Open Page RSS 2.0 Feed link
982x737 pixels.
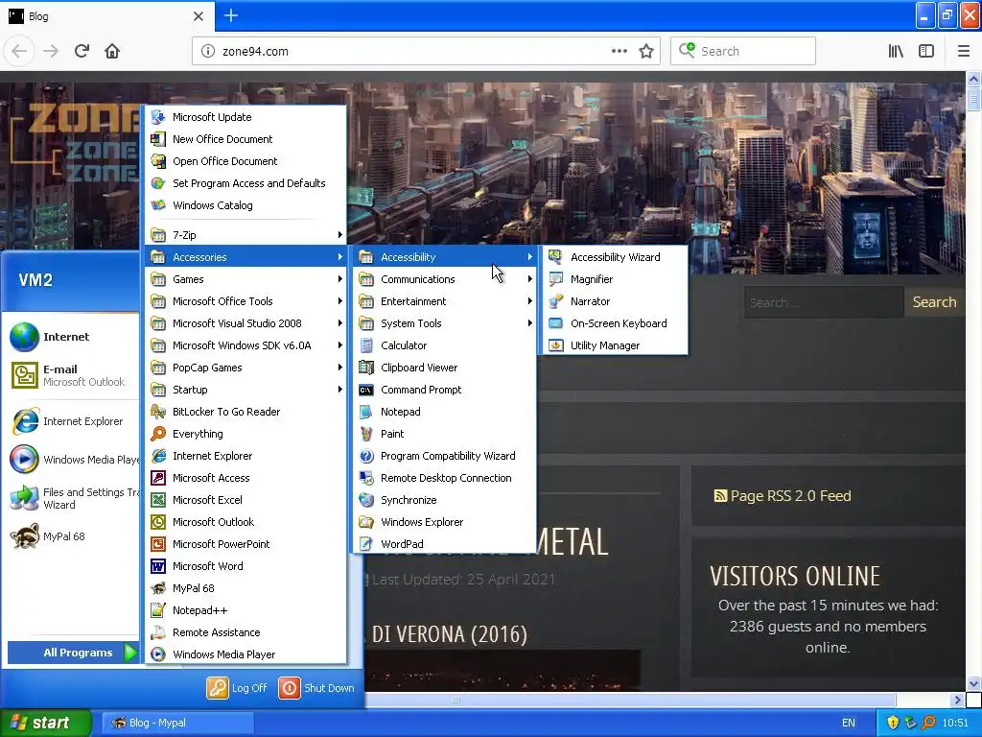(x=783, y=496)
